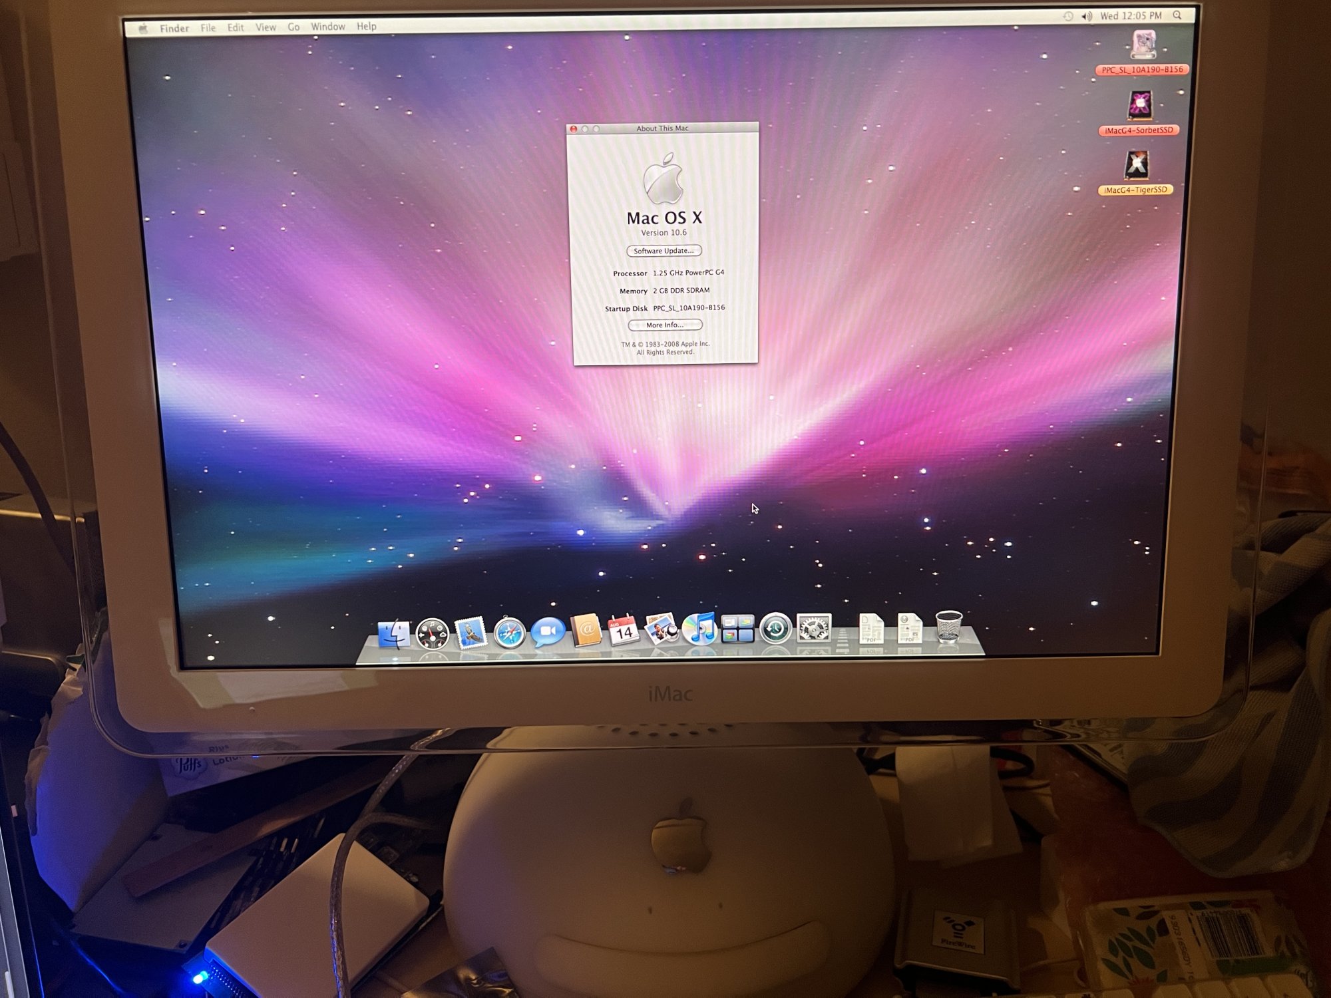Open the volume menu bar control
1331x998 pixels.
1087,16
